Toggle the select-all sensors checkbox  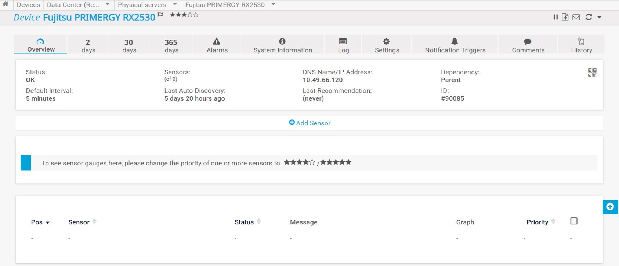(573, 221)
